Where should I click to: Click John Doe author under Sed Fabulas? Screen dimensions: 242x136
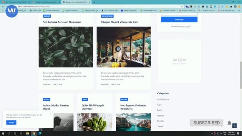click(47, 85)
